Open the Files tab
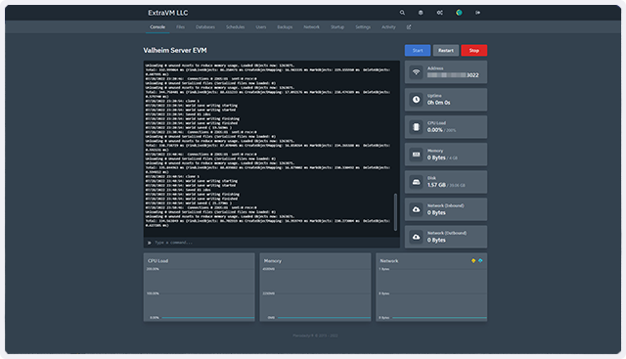Screen dimensions: 626x359 (180, 27)
